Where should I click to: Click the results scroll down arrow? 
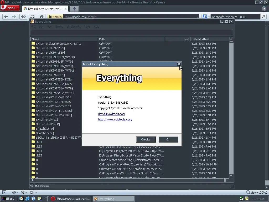tap(231, 176)
